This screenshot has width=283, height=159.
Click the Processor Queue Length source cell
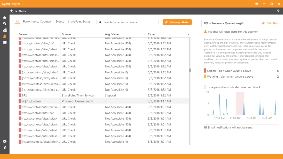pyautogui.click(x=78, y=101)
